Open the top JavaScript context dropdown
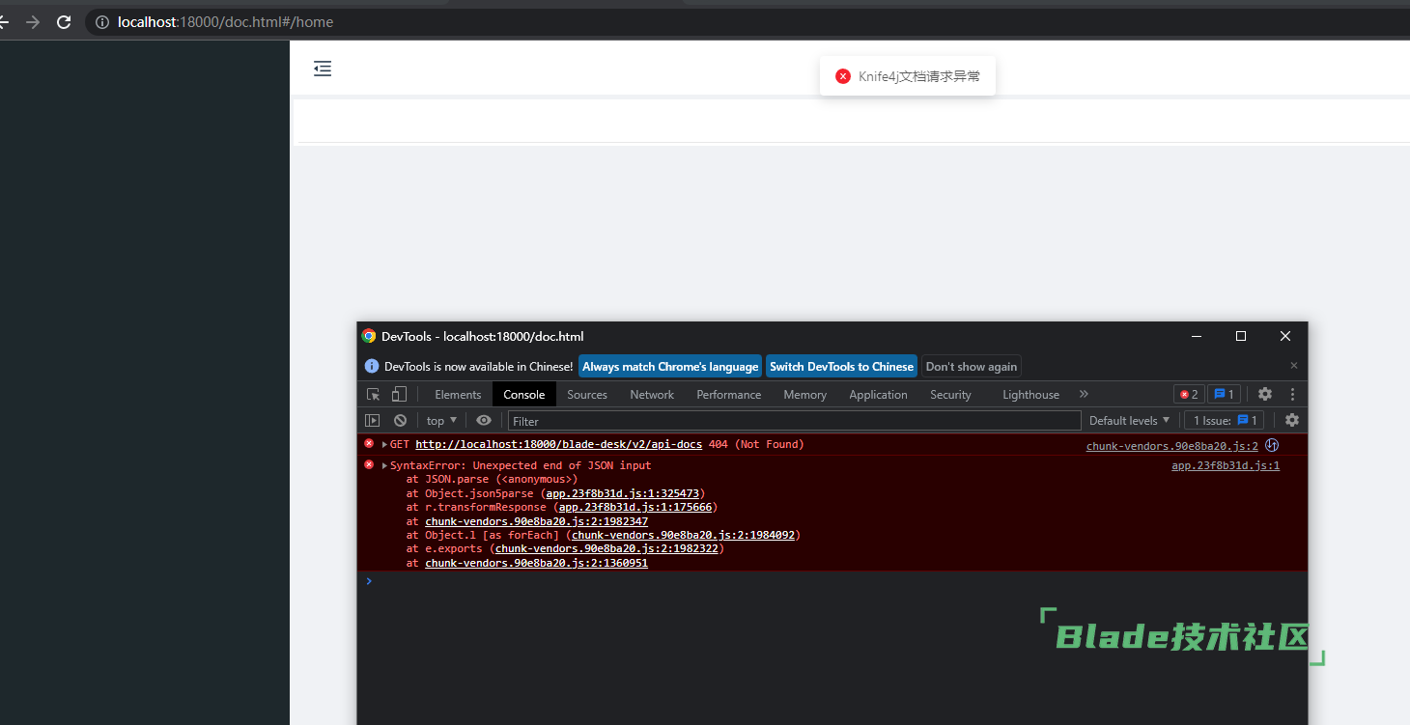 pos(441,420)
